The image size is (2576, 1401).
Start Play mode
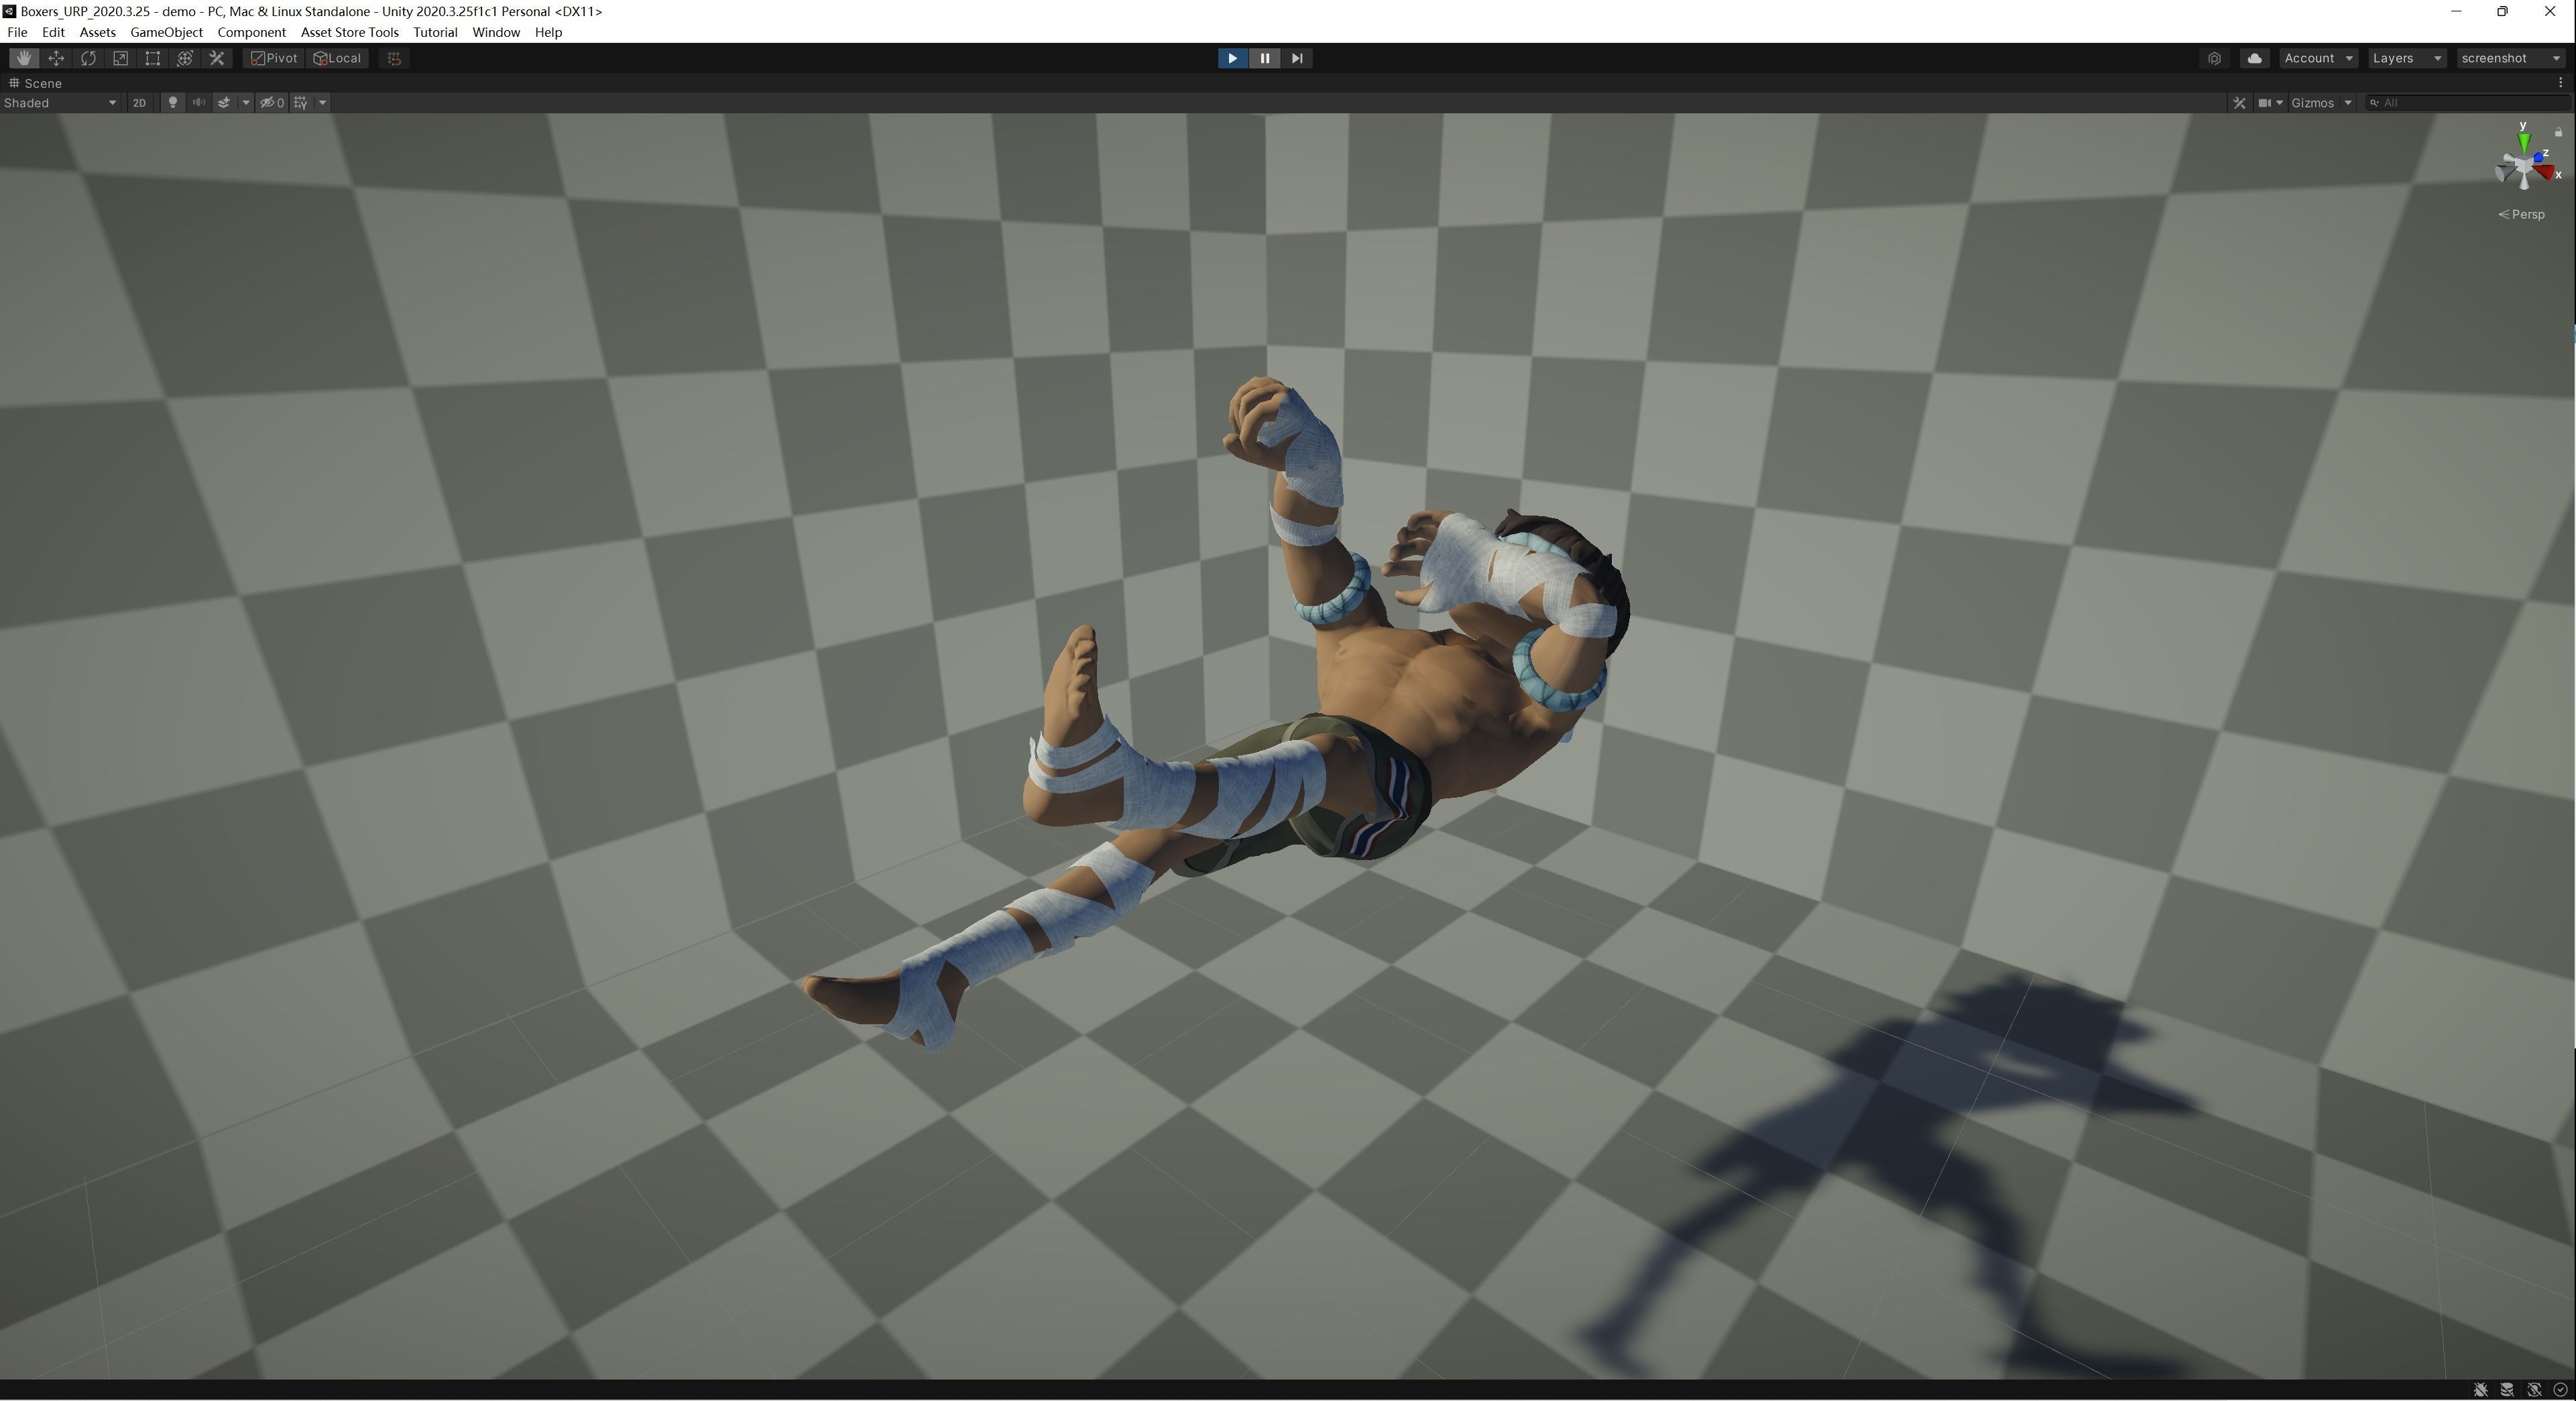[x=1232, y=58]
